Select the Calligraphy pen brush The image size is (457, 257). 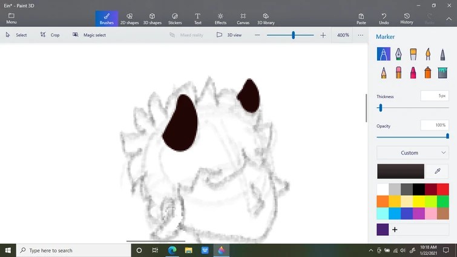398,55
